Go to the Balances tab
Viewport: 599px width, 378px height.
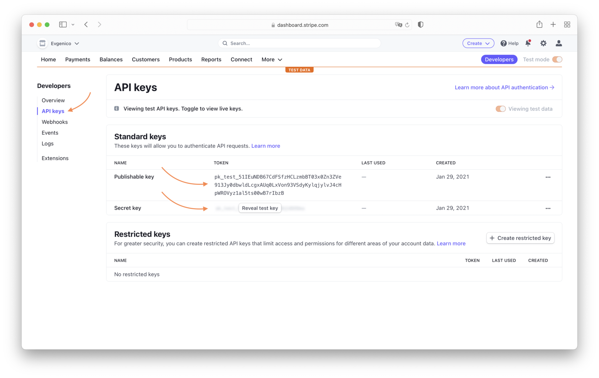click(111, 60)
